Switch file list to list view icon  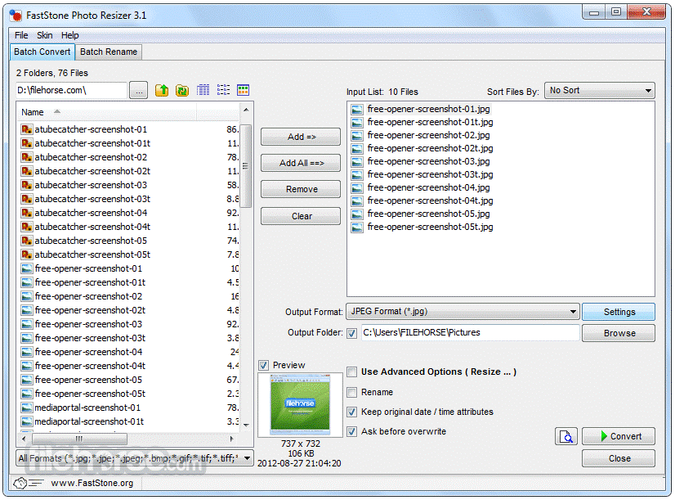pos(223,91)
